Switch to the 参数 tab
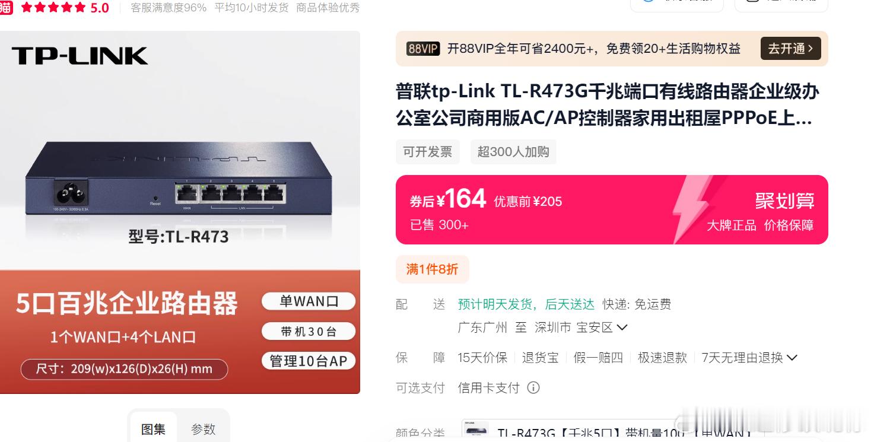Image resolution: width=874 pixels, height=442 pixels. coord(203,429)
